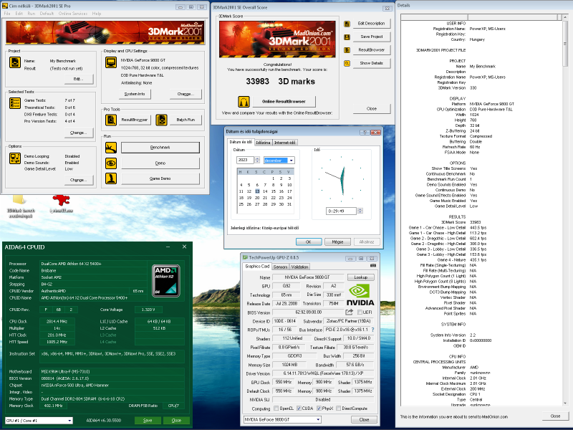
Task: Click the Selected Tests icon
Action: (x=15, y=103)
